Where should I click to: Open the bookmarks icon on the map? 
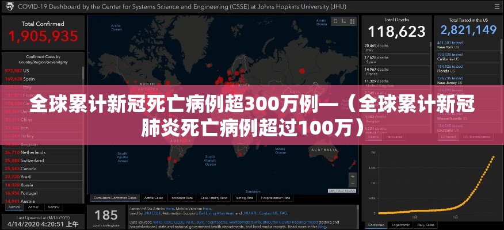pyautogui.click(x=336, y=21)
